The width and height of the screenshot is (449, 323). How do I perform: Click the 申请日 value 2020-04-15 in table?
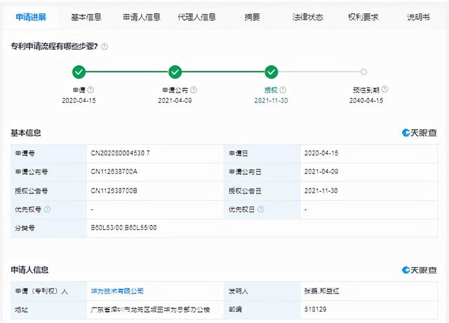321,153
